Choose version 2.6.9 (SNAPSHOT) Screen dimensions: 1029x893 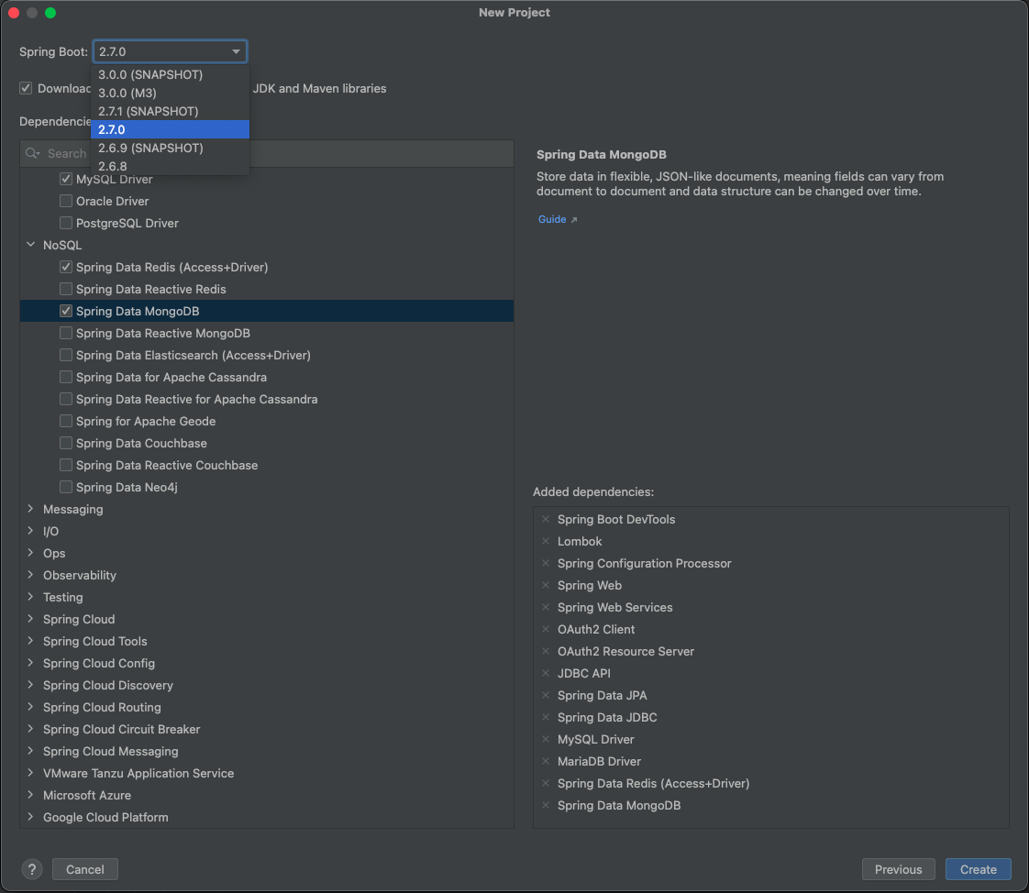click(170, 148)
